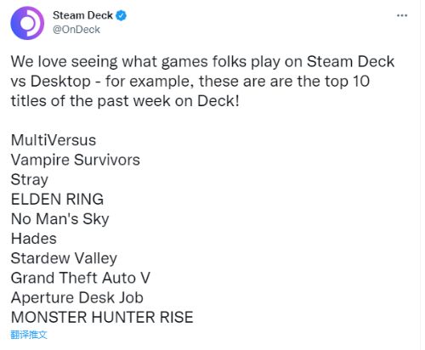Open the three-dot more options menu
The image size is (425, 350).
pos(402,15)
